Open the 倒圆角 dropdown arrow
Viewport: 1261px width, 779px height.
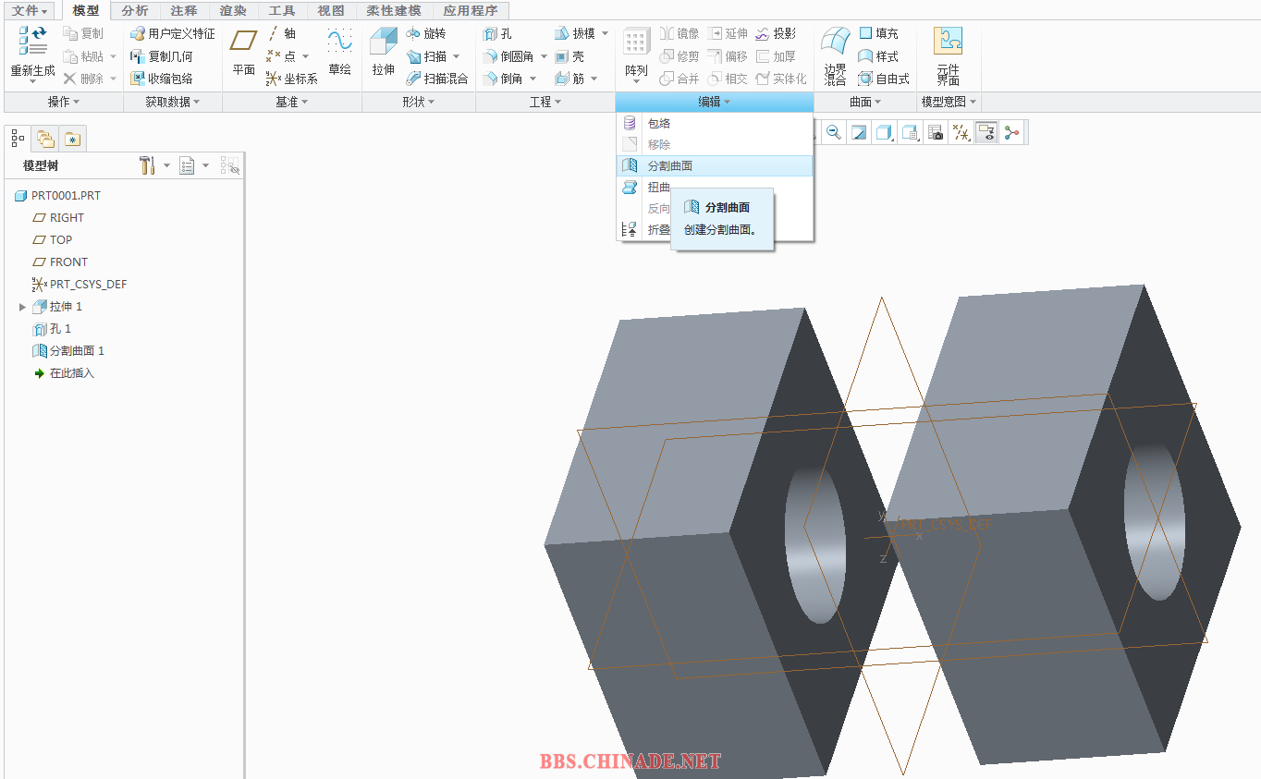click(544, 56)
